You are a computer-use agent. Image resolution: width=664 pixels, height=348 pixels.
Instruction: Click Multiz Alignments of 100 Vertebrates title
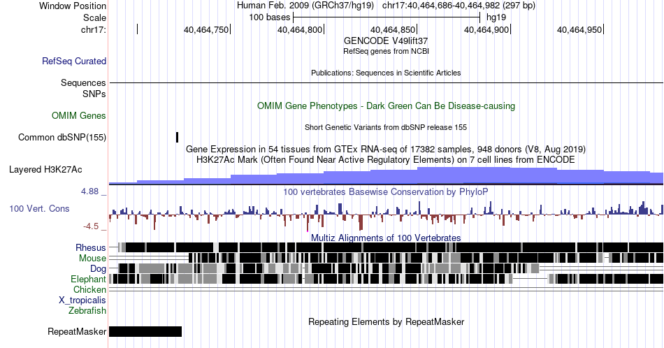point(386,238)
